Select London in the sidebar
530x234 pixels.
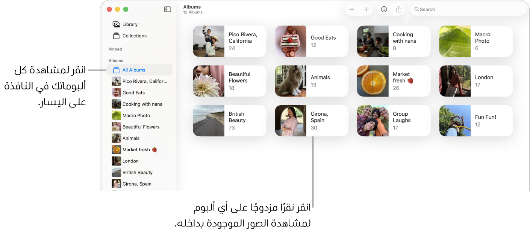(x=139, y=161)
